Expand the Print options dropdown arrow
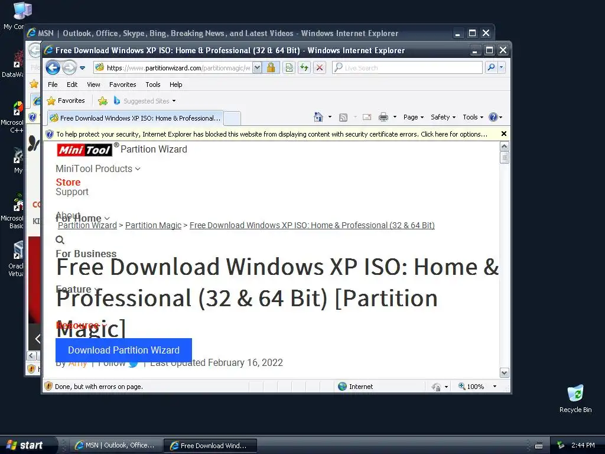This screenshot has width=605, height=454. coord(395,117)
